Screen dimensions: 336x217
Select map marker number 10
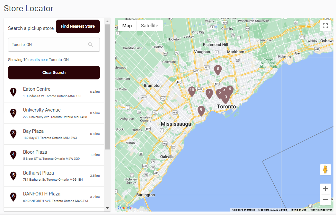192,91
